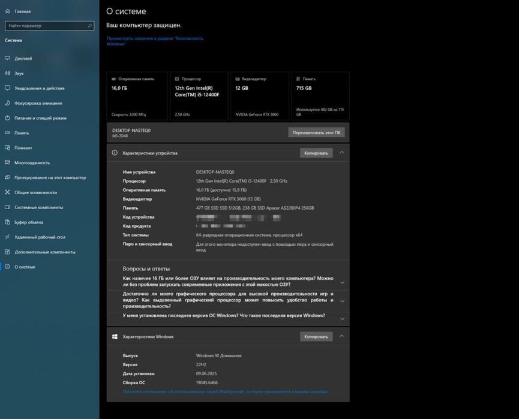
Task: Go to Главная settings home
Action: coord(49,11)
